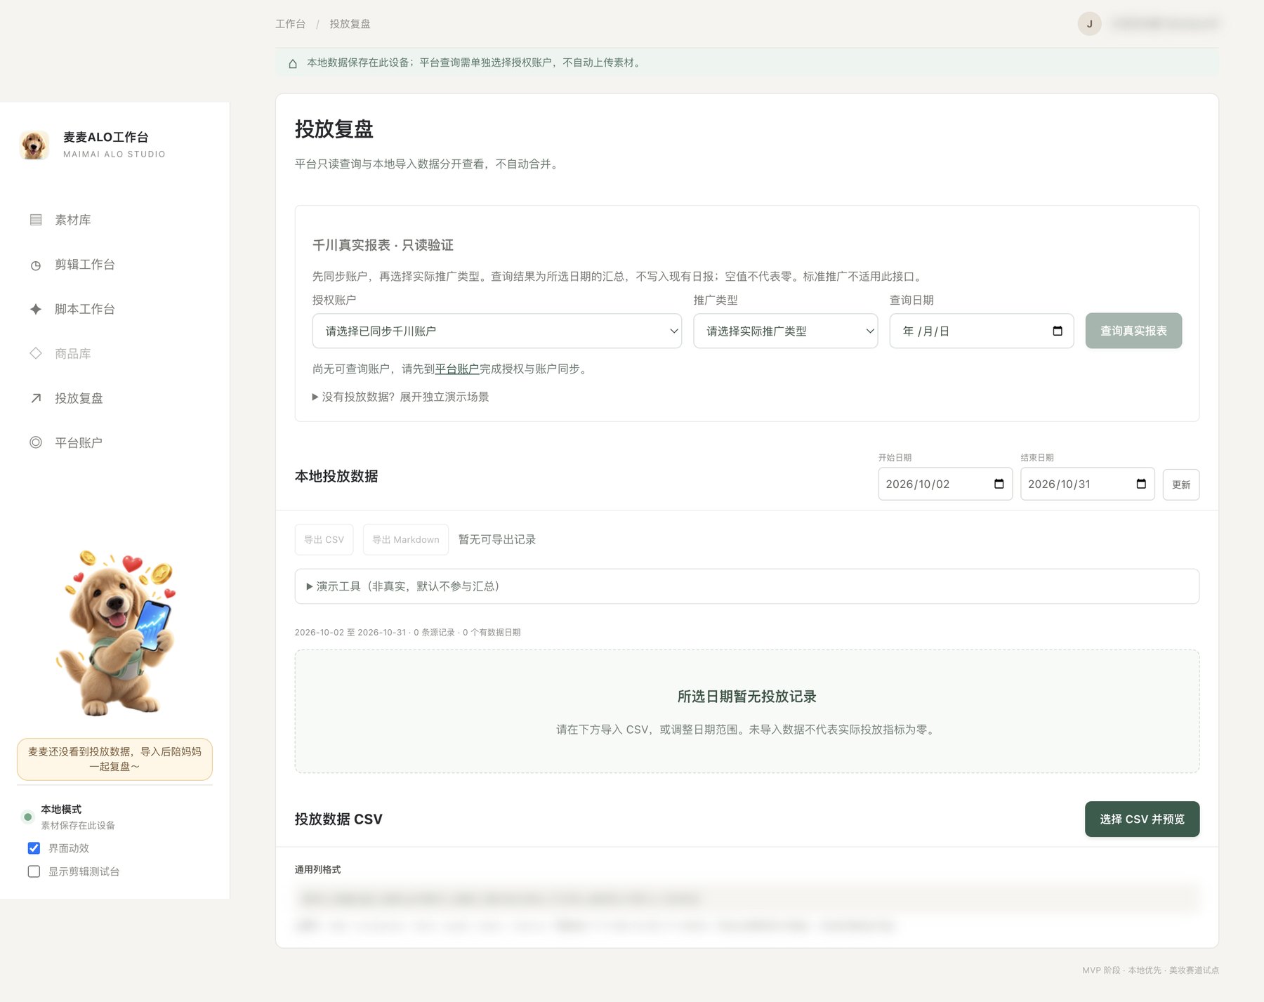Click the 结束日期 date input
Screen dimensions: 1264x1002
1087,484
